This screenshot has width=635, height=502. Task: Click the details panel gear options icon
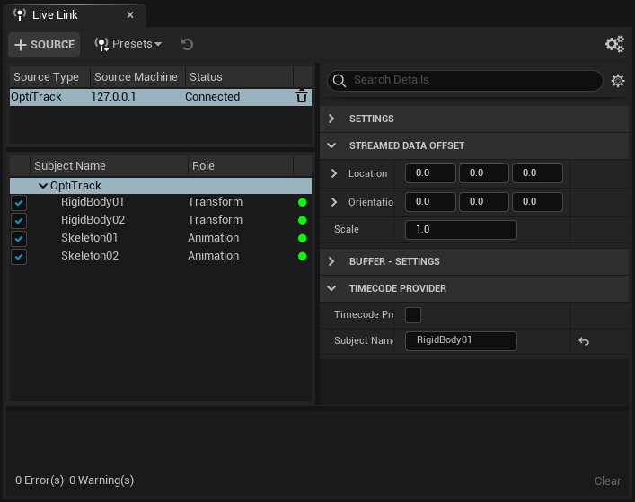(x=618, y=81)
